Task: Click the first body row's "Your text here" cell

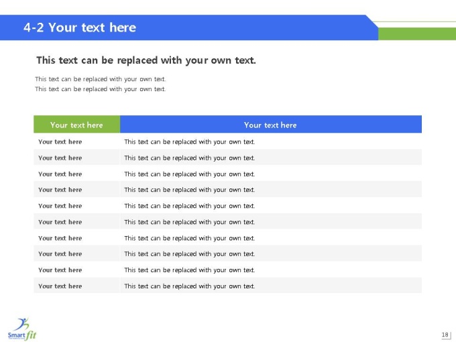Action: tap(76, 141)
